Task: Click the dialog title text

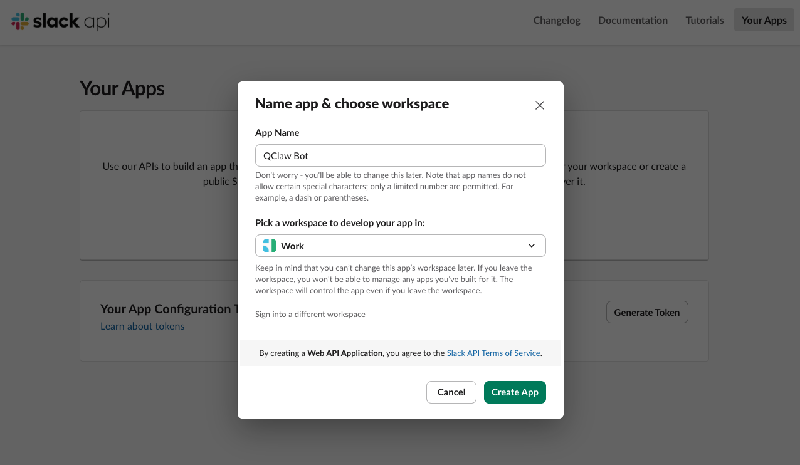Action: pyautogui.click(x=352, y=104)
